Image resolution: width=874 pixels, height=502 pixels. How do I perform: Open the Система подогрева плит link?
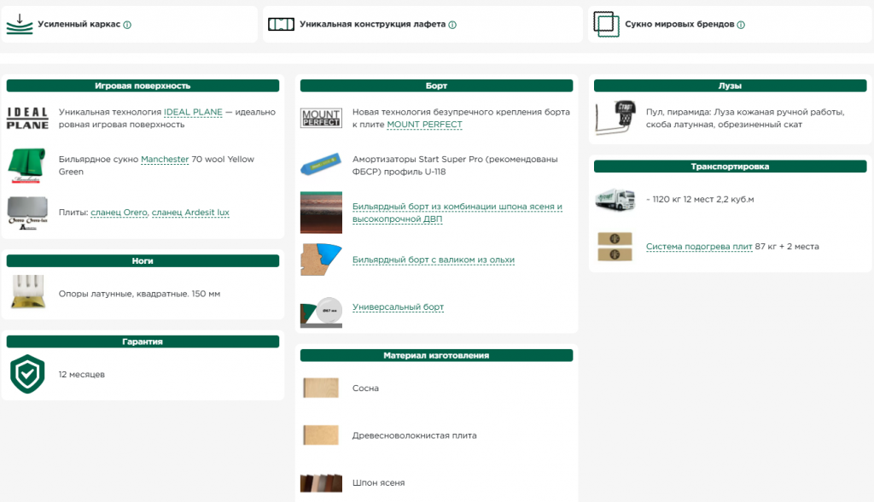(699, 247)
